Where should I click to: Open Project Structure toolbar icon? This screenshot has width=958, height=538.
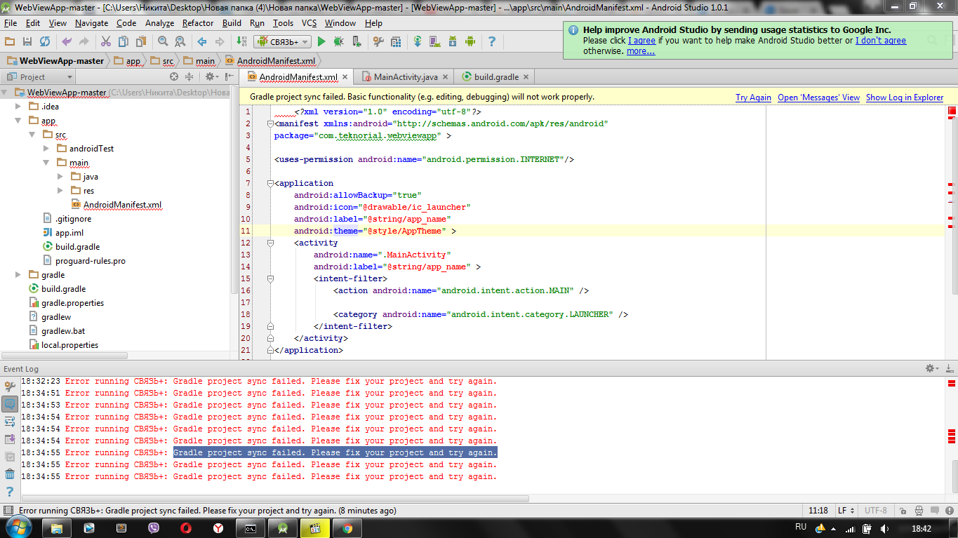(396, 42)
